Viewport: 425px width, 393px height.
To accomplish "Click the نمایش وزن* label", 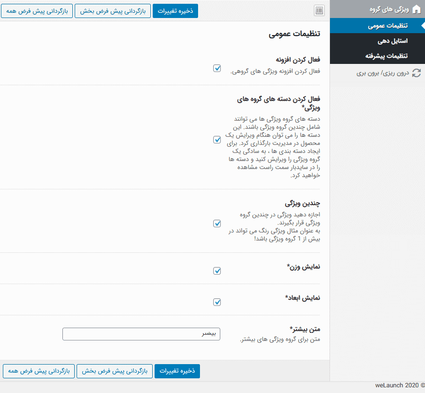I will pyautogui.click(x=304, y=267).
